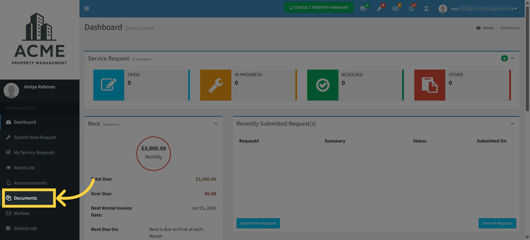Click the Status column header

click(x=420, y=141)
